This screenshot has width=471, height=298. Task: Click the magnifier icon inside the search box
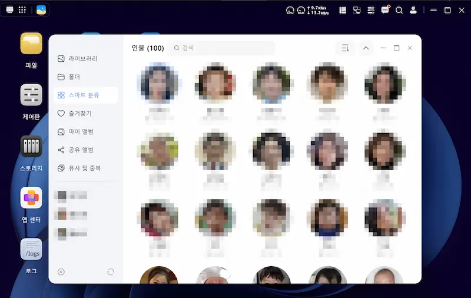click(x=177, y=48)
